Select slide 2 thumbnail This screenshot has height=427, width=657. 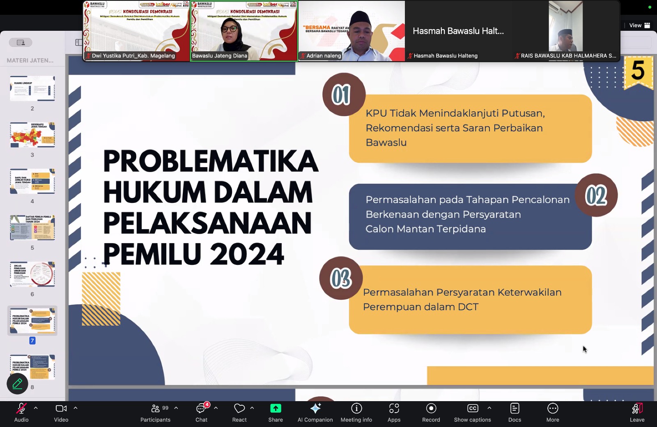[32, 88]
